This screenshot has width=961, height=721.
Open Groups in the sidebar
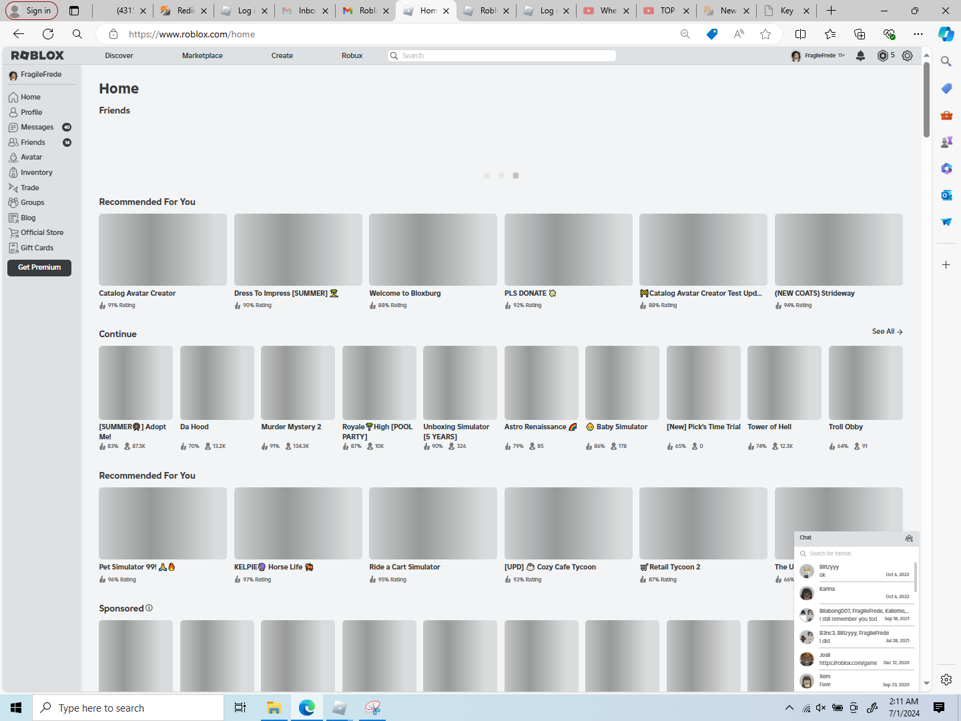(x=27, y=202)
